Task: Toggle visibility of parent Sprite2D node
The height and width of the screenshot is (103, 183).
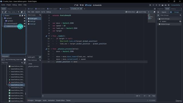Action: pos(25,18)
